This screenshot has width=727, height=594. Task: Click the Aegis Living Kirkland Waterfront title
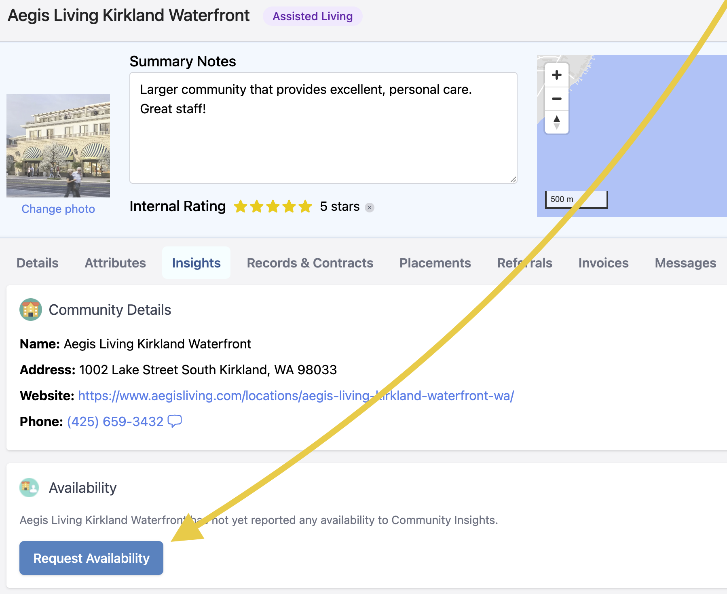point(129,15)
